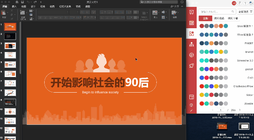Open the Design ribbon tab
Screen dimensions: 254x140
click(33, 7)
